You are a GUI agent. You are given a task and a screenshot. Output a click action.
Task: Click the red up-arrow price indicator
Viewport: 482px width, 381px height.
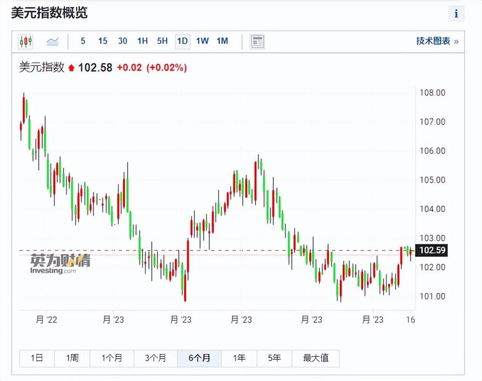pyautogui.click(x=71, y=68)
